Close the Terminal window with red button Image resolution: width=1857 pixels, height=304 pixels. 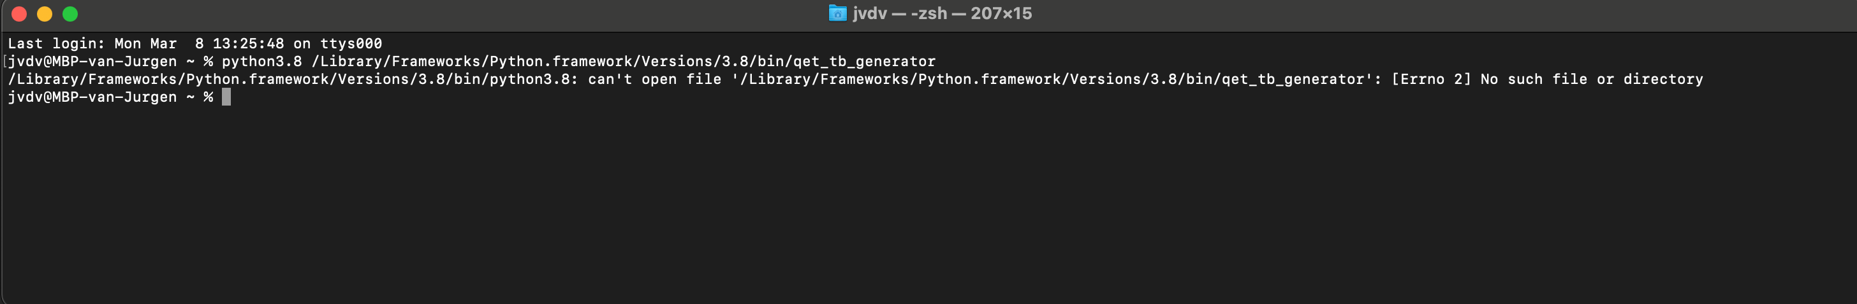[20, 13]
